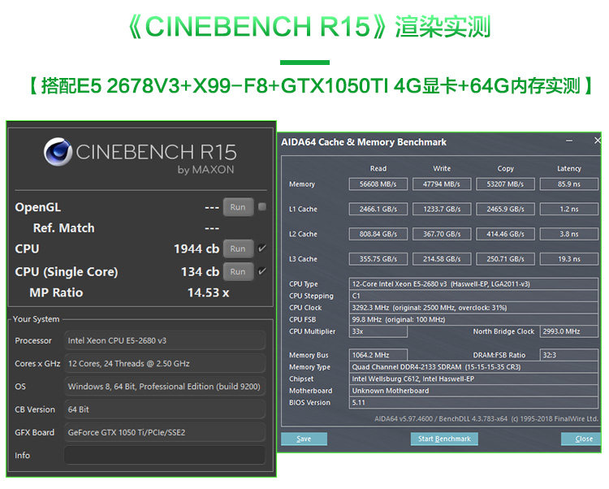Click L2 Cache Copy 414.46 GB/s
Image resolution: width=609 pixels, height=489 pixels.
pyautogui.click(x=505, y=234)
